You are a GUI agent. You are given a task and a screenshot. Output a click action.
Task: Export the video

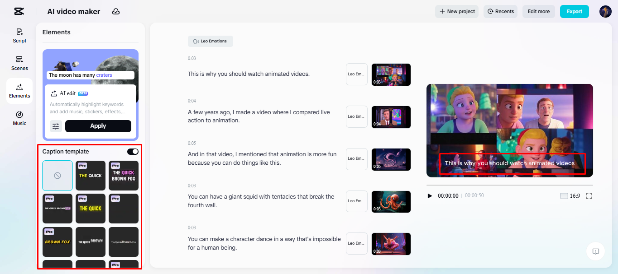(x=575, y=11)
